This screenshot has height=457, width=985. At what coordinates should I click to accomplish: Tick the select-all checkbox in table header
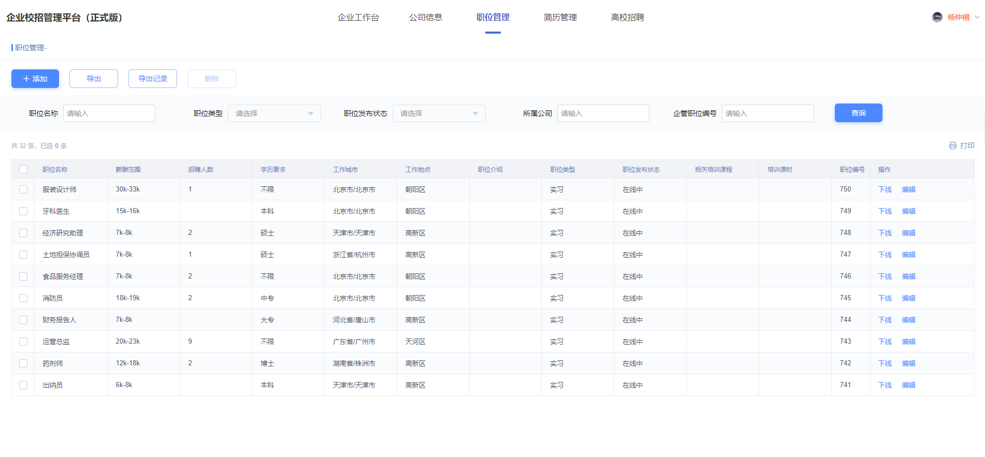tap(23, 169)
